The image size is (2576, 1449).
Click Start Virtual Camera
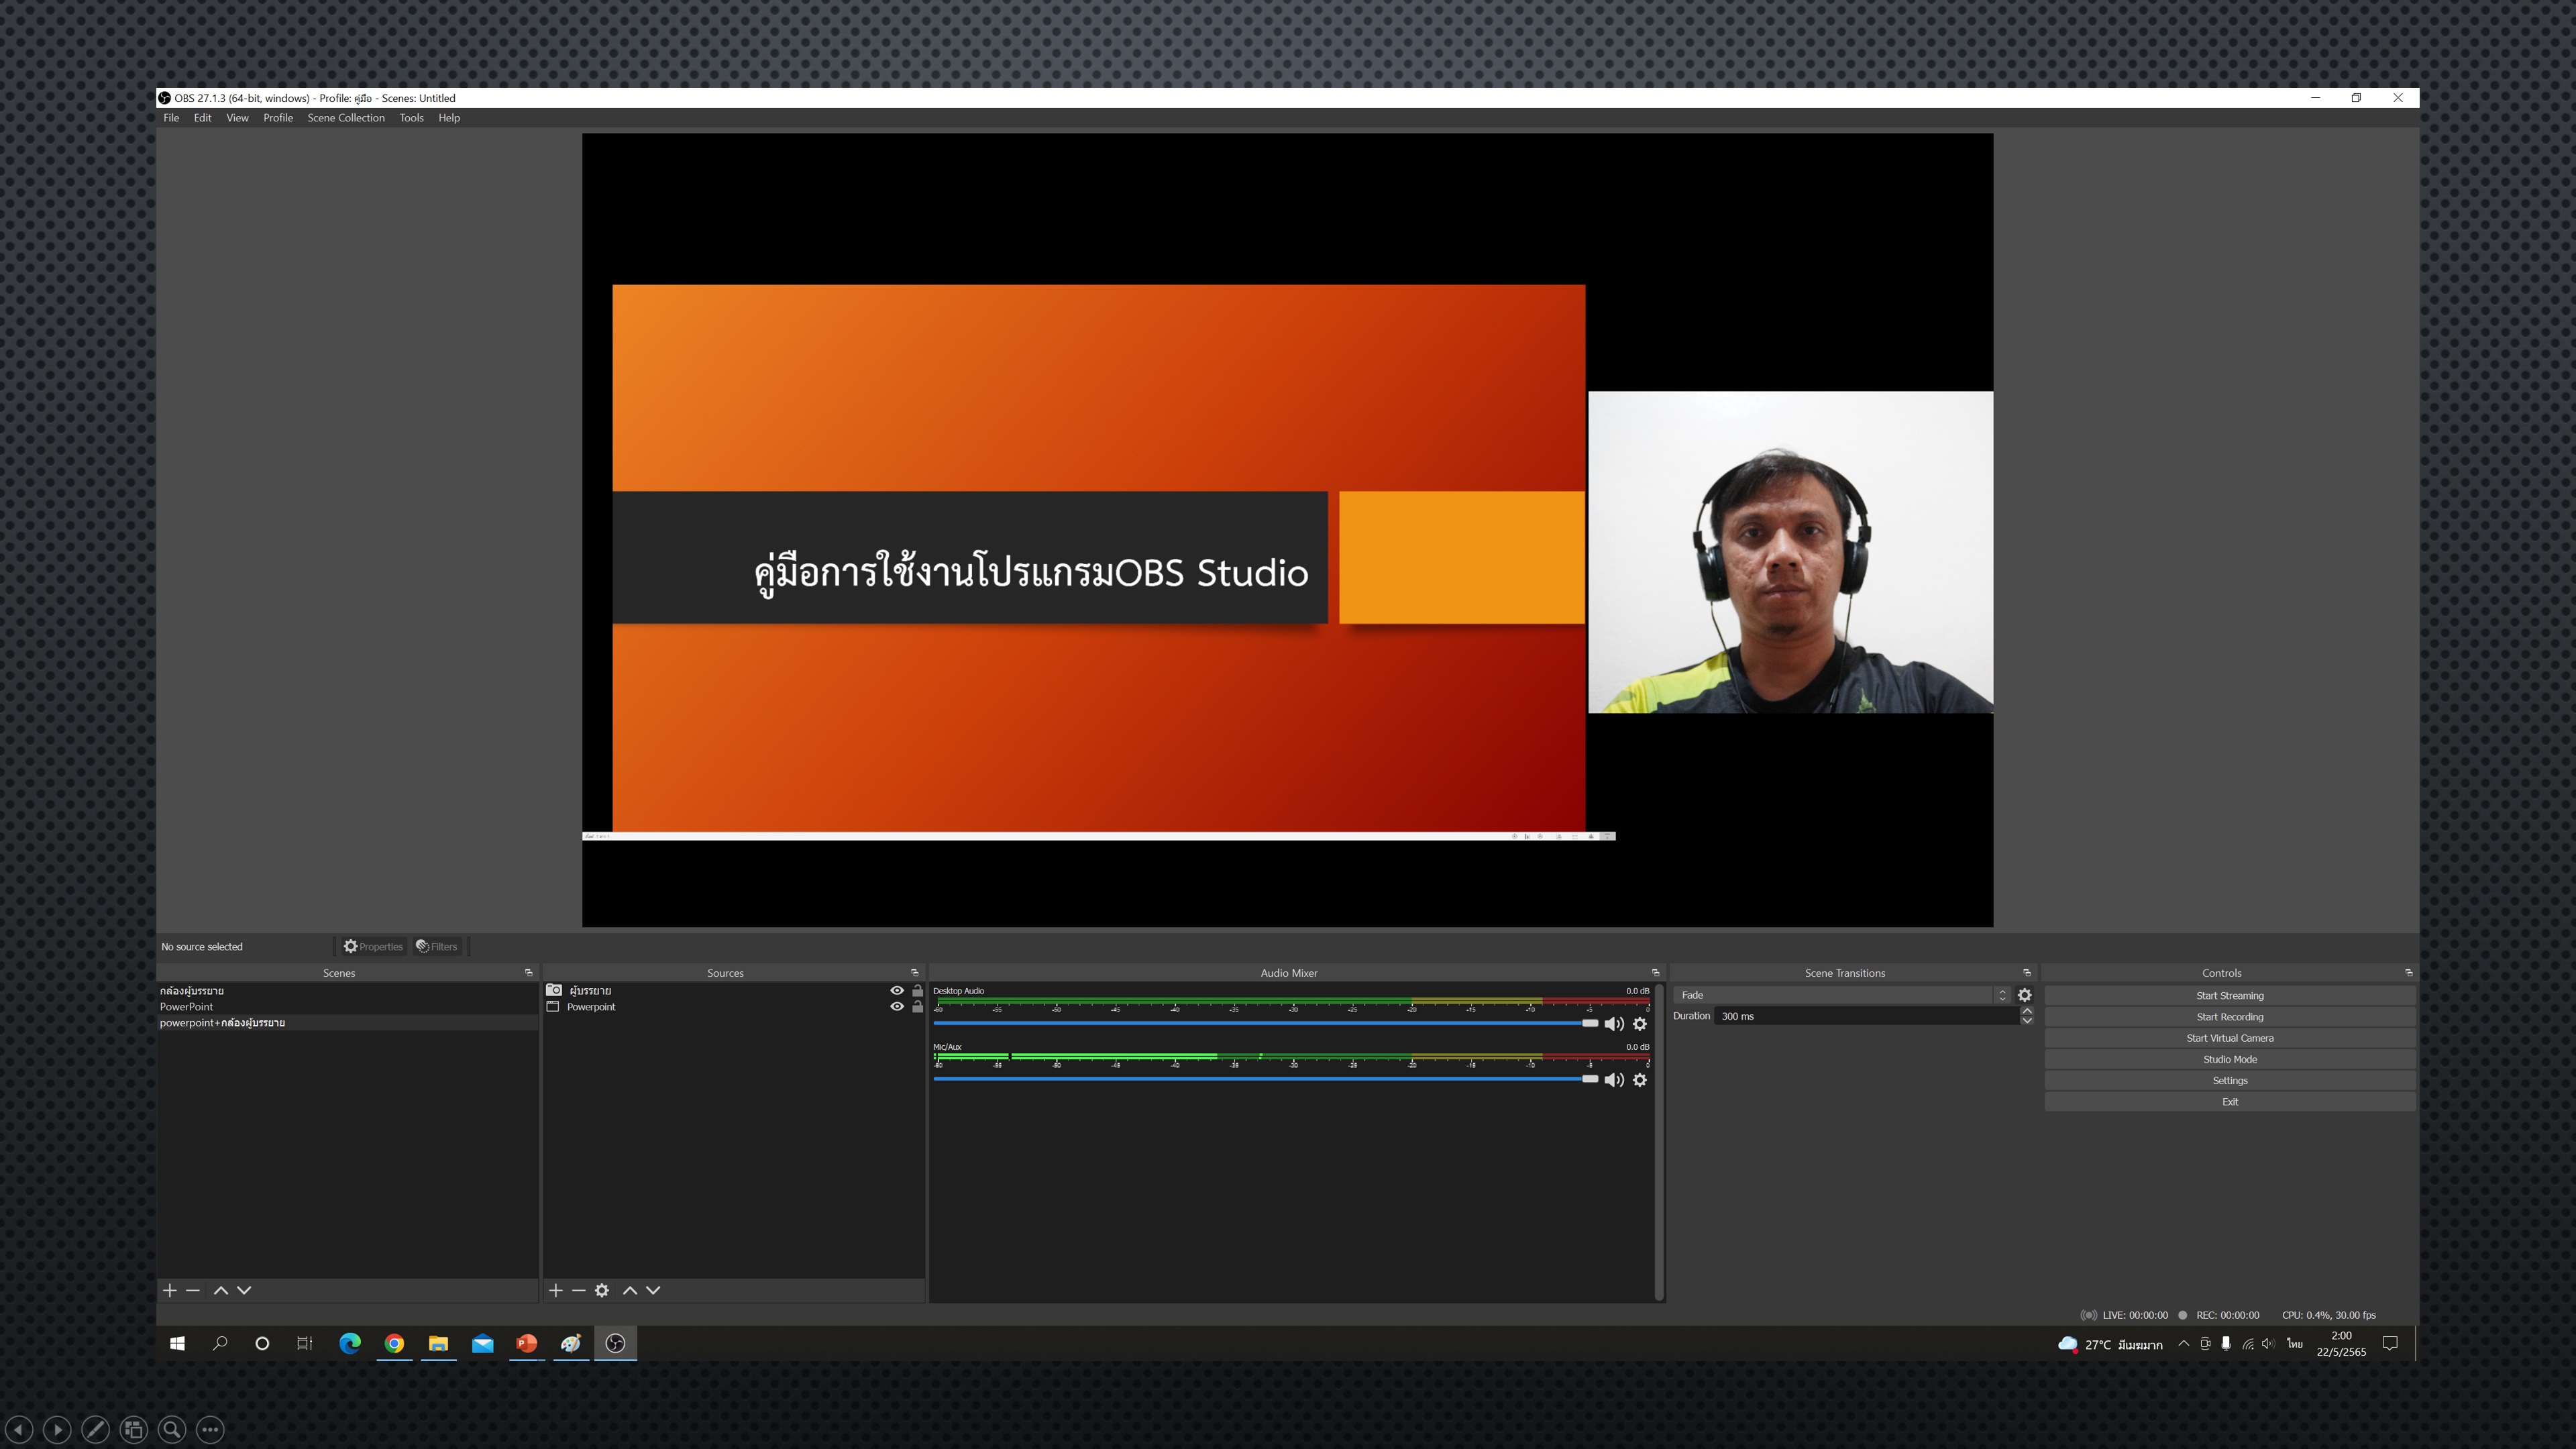(x=2230, y=1038)
